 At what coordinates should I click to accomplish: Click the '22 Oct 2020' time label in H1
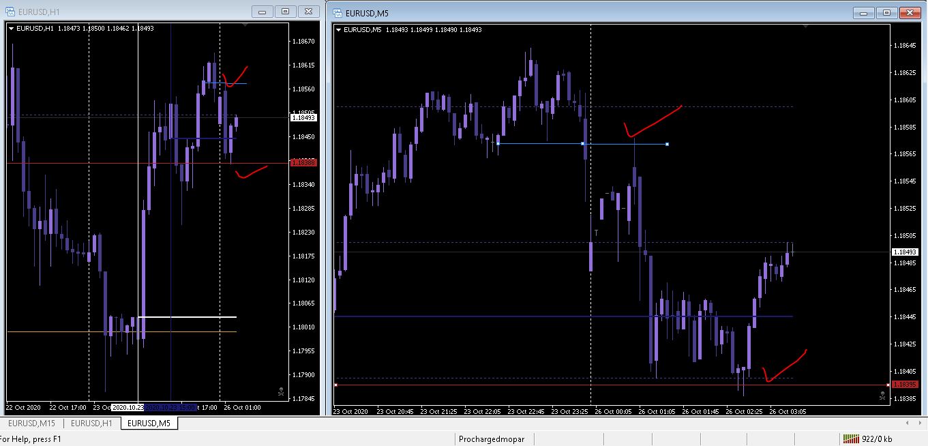[23, 408]
